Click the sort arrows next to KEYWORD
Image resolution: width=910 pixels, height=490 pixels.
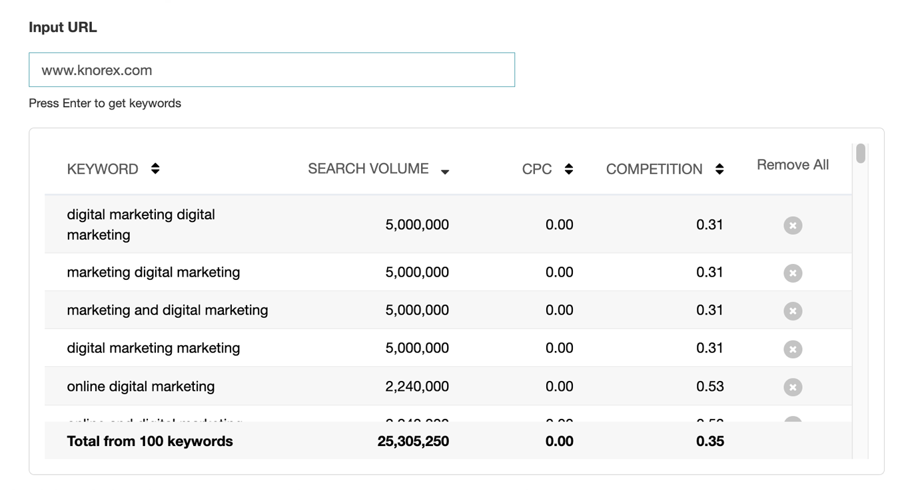(x=155, y=169)
